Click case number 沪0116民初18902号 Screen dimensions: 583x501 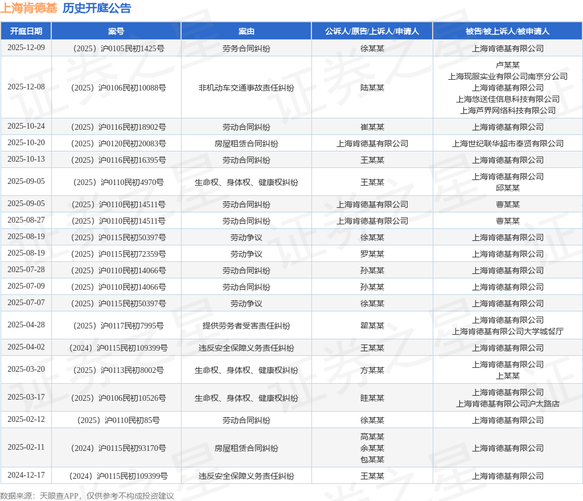tap(118, 127)
